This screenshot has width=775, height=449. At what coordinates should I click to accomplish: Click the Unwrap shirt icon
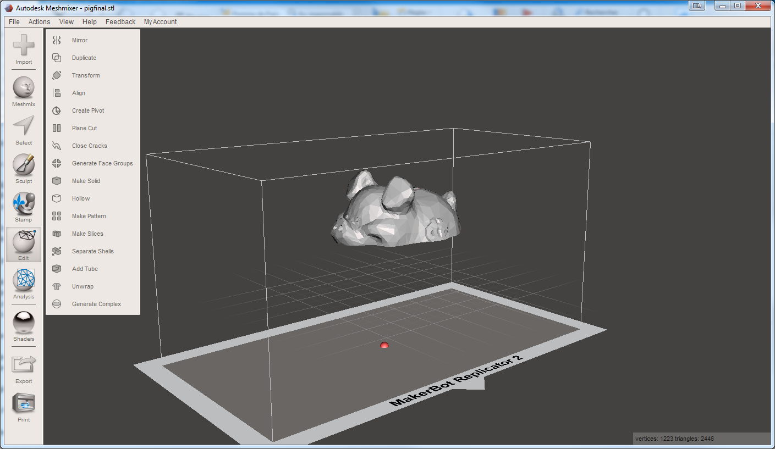click(57, 286)
